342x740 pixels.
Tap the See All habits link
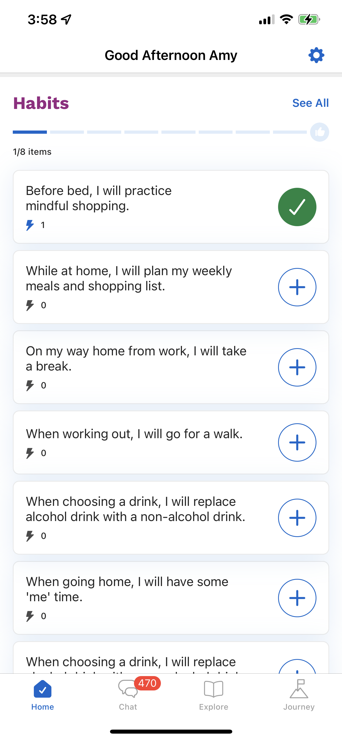[310, 103]
